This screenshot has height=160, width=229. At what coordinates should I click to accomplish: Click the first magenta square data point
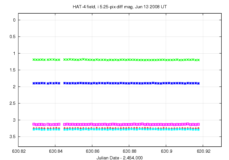click(x=34, y=124)
